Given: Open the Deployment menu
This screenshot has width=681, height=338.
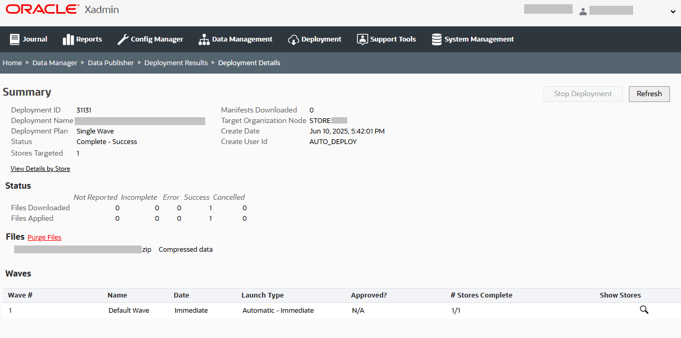Looking at the screenshot, I should (x=319, y=39).
